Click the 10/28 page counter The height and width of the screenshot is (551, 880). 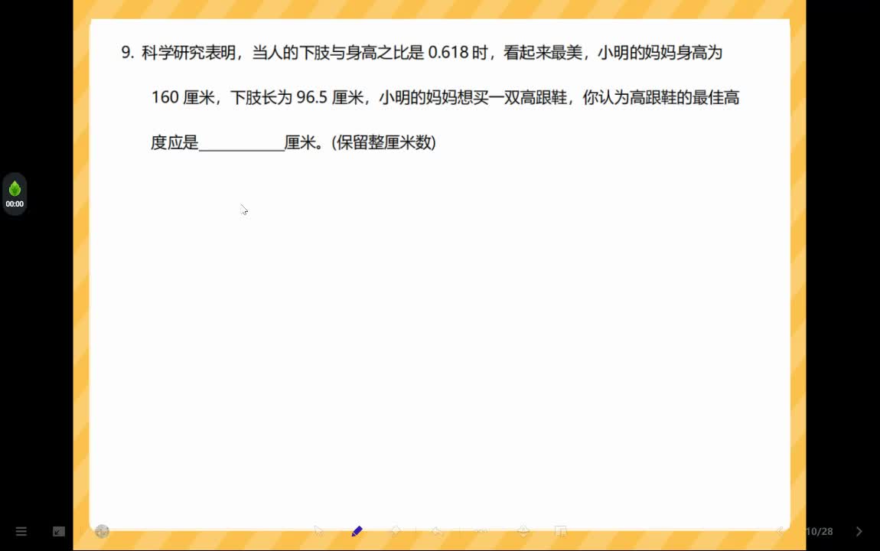[x=820, y=531]
